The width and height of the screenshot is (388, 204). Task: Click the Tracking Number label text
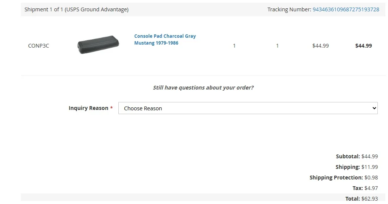coord(289,9)
